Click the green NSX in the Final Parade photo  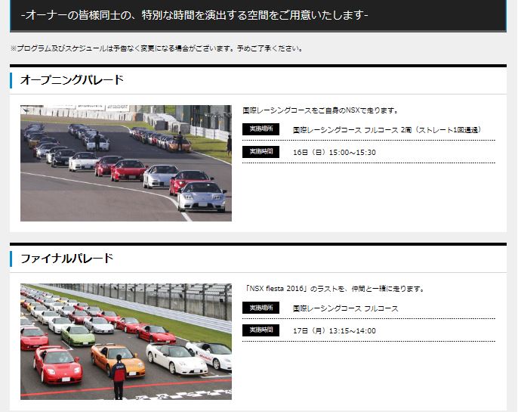(79, 335)
